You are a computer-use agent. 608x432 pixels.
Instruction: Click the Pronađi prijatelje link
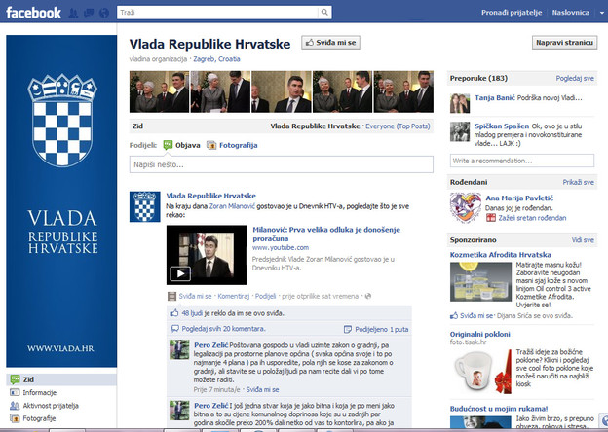[511, 13]
